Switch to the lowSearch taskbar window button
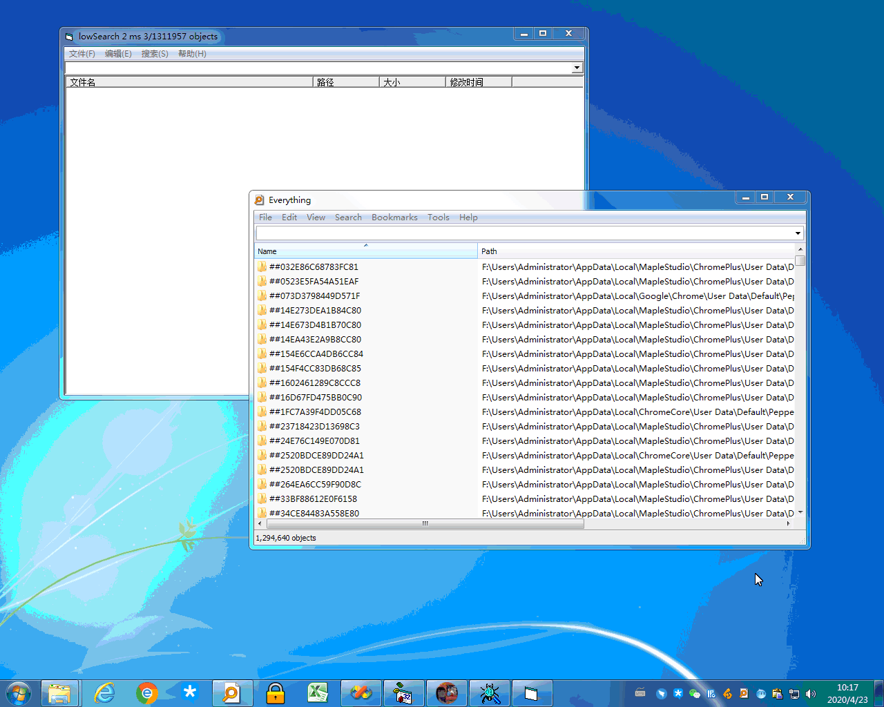The image size is (884, 707). click(x=532, y=693)
